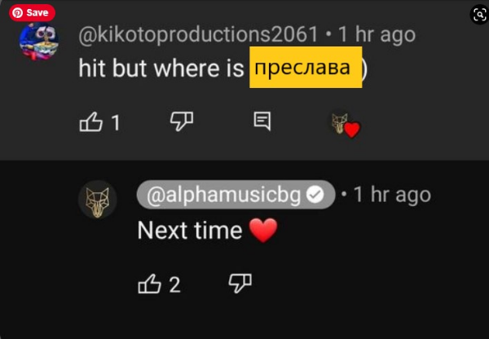Dislike the alphamusicbg reply

pos(240,283)
